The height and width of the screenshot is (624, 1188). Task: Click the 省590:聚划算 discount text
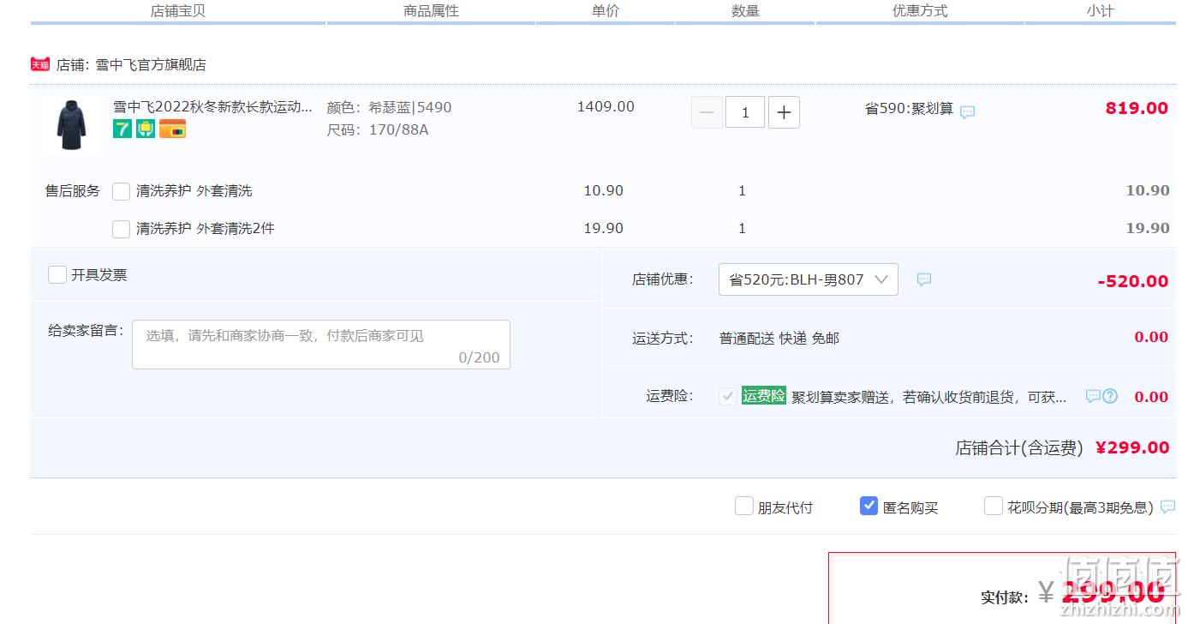point(909,109)
